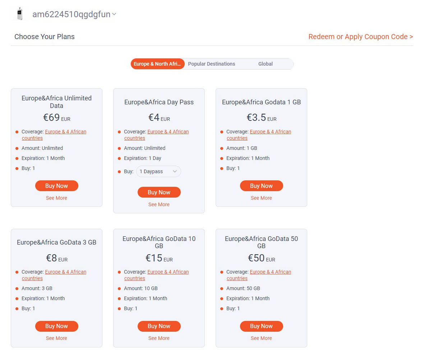The height and width of the screenshot is (355, 424).
Task: Open coverage countries link for GoData 50 GB
Action: (x=259, y=275)
